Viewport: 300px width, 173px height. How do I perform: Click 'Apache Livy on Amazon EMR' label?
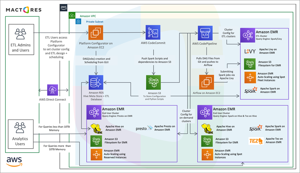pyautogui.click(x=268, y=51)
